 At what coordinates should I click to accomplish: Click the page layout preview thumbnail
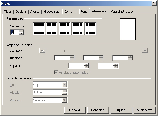128,29
